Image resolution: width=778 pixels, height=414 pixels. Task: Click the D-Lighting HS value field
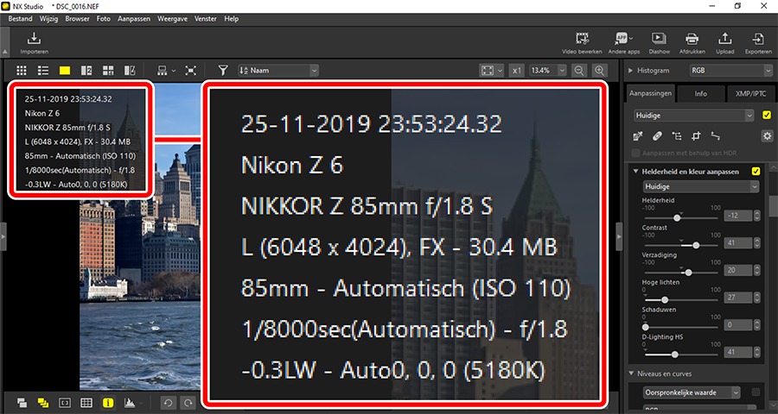pos(738,353)
